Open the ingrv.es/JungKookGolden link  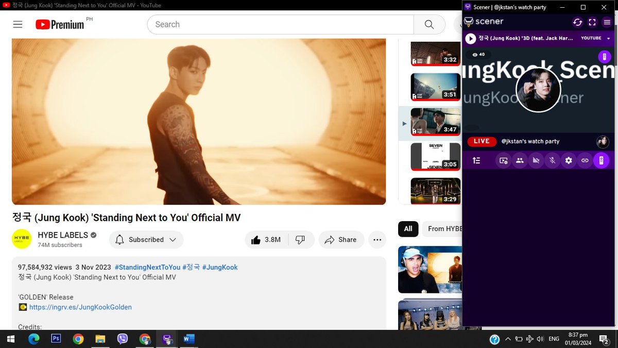(x=80, y=307)
